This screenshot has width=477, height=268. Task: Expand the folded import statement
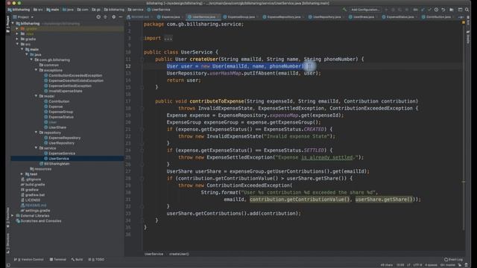coord(168,38)
